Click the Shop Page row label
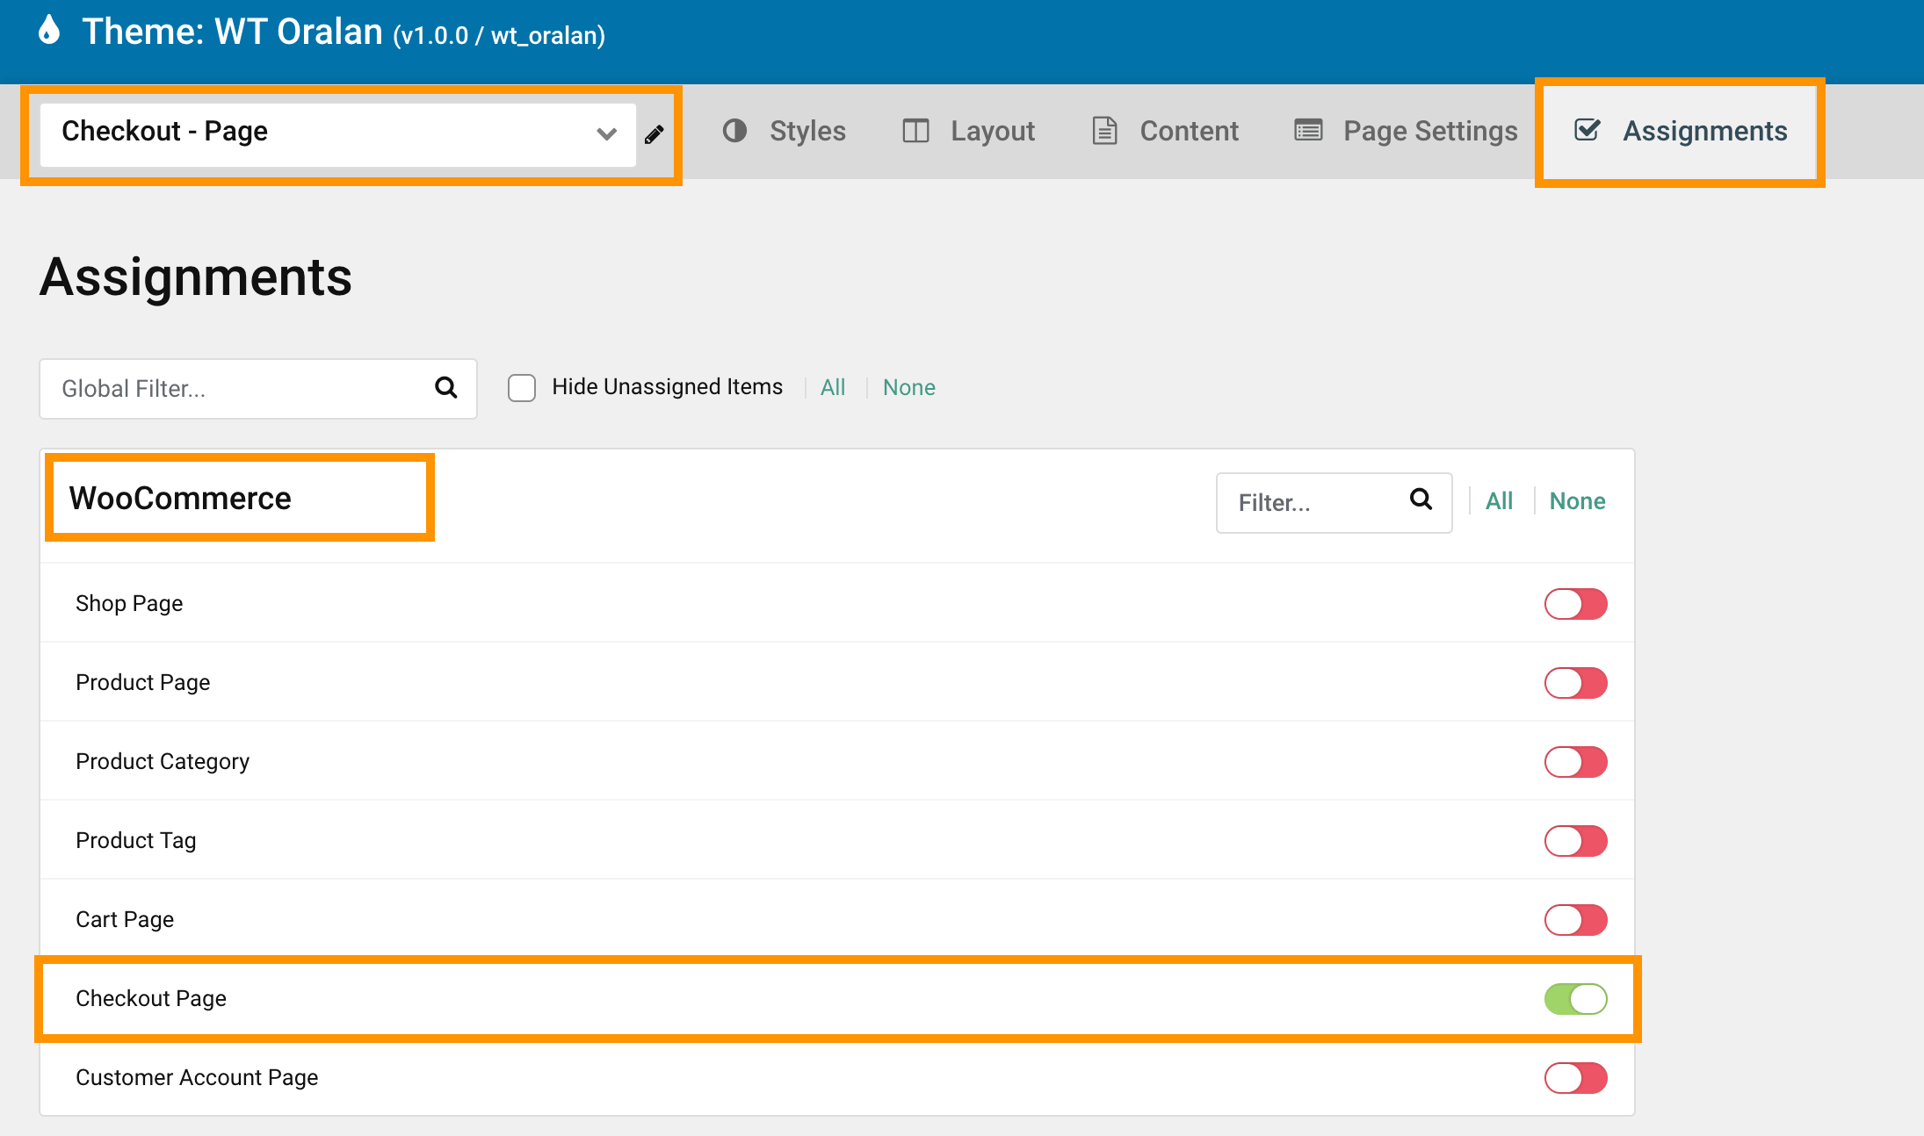Viewport: 1924px width, 1136px height. (129, 604)
